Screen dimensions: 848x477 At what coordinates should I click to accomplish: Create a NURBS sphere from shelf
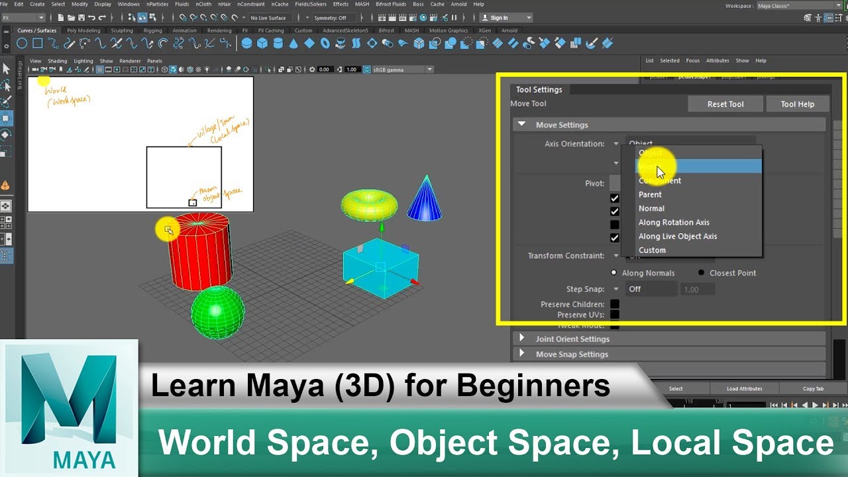(246, 44)
